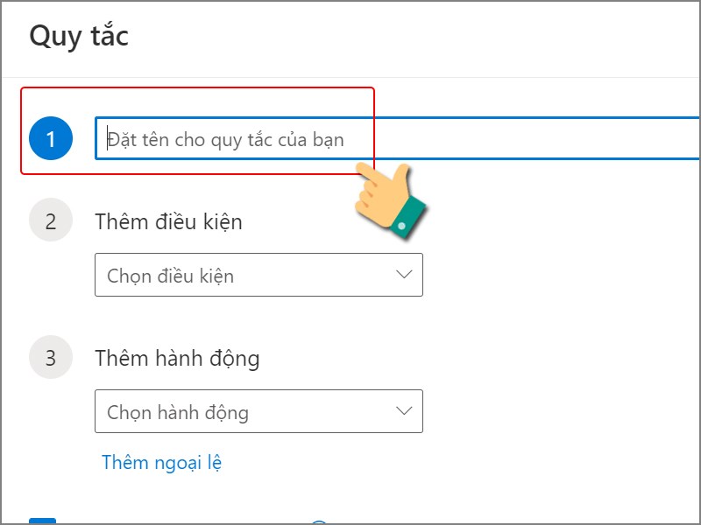
Task: Open the Chọn điều kiện dropdown
Action: 258,275
